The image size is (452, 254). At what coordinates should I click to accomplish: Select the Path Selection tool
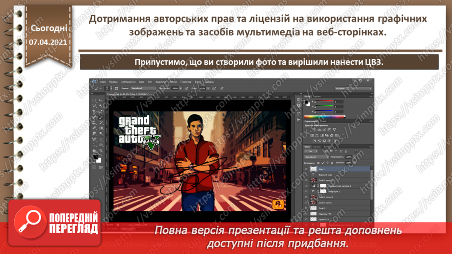click(x=94, y=145)
